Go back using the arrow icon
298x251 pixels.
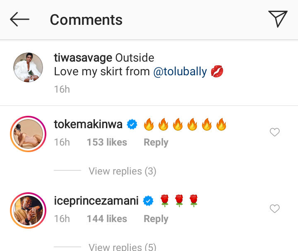point(19,19)
